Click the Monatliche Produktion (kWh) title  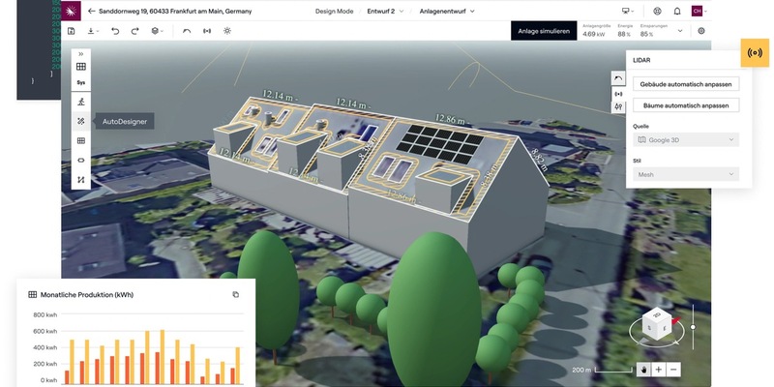(x=87, y=295)
